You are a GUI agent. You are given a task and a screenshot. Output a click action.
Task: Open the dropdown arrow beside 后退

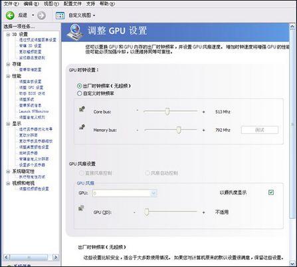click(x=33, y=15)
